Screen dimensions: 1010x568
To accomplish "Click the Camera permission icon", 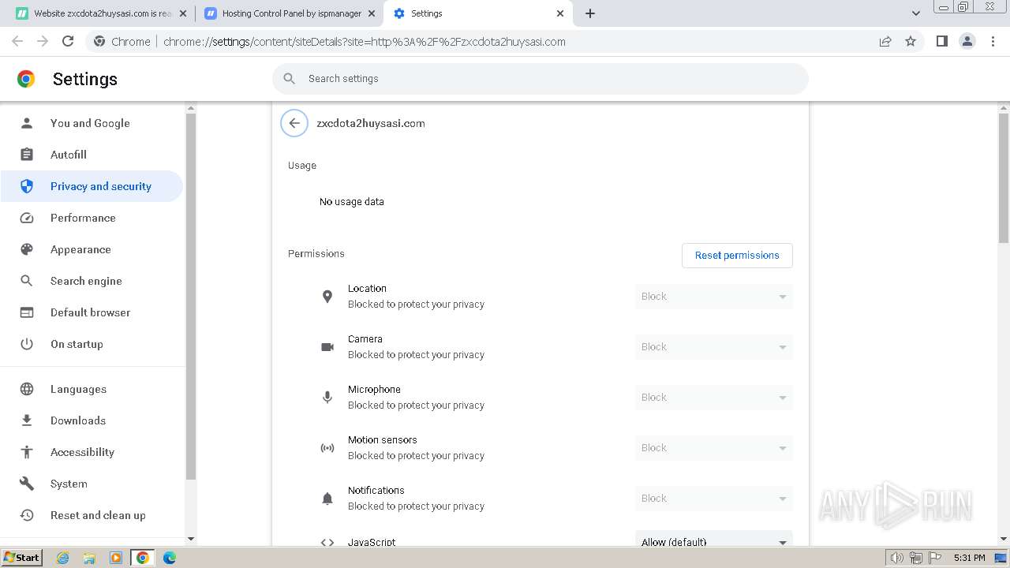I will [x=327, y=347].
